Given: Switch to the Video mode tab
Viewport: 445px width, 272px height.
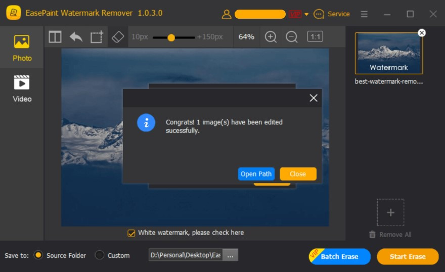Looking at the screenshot, I should click(22, 88).
